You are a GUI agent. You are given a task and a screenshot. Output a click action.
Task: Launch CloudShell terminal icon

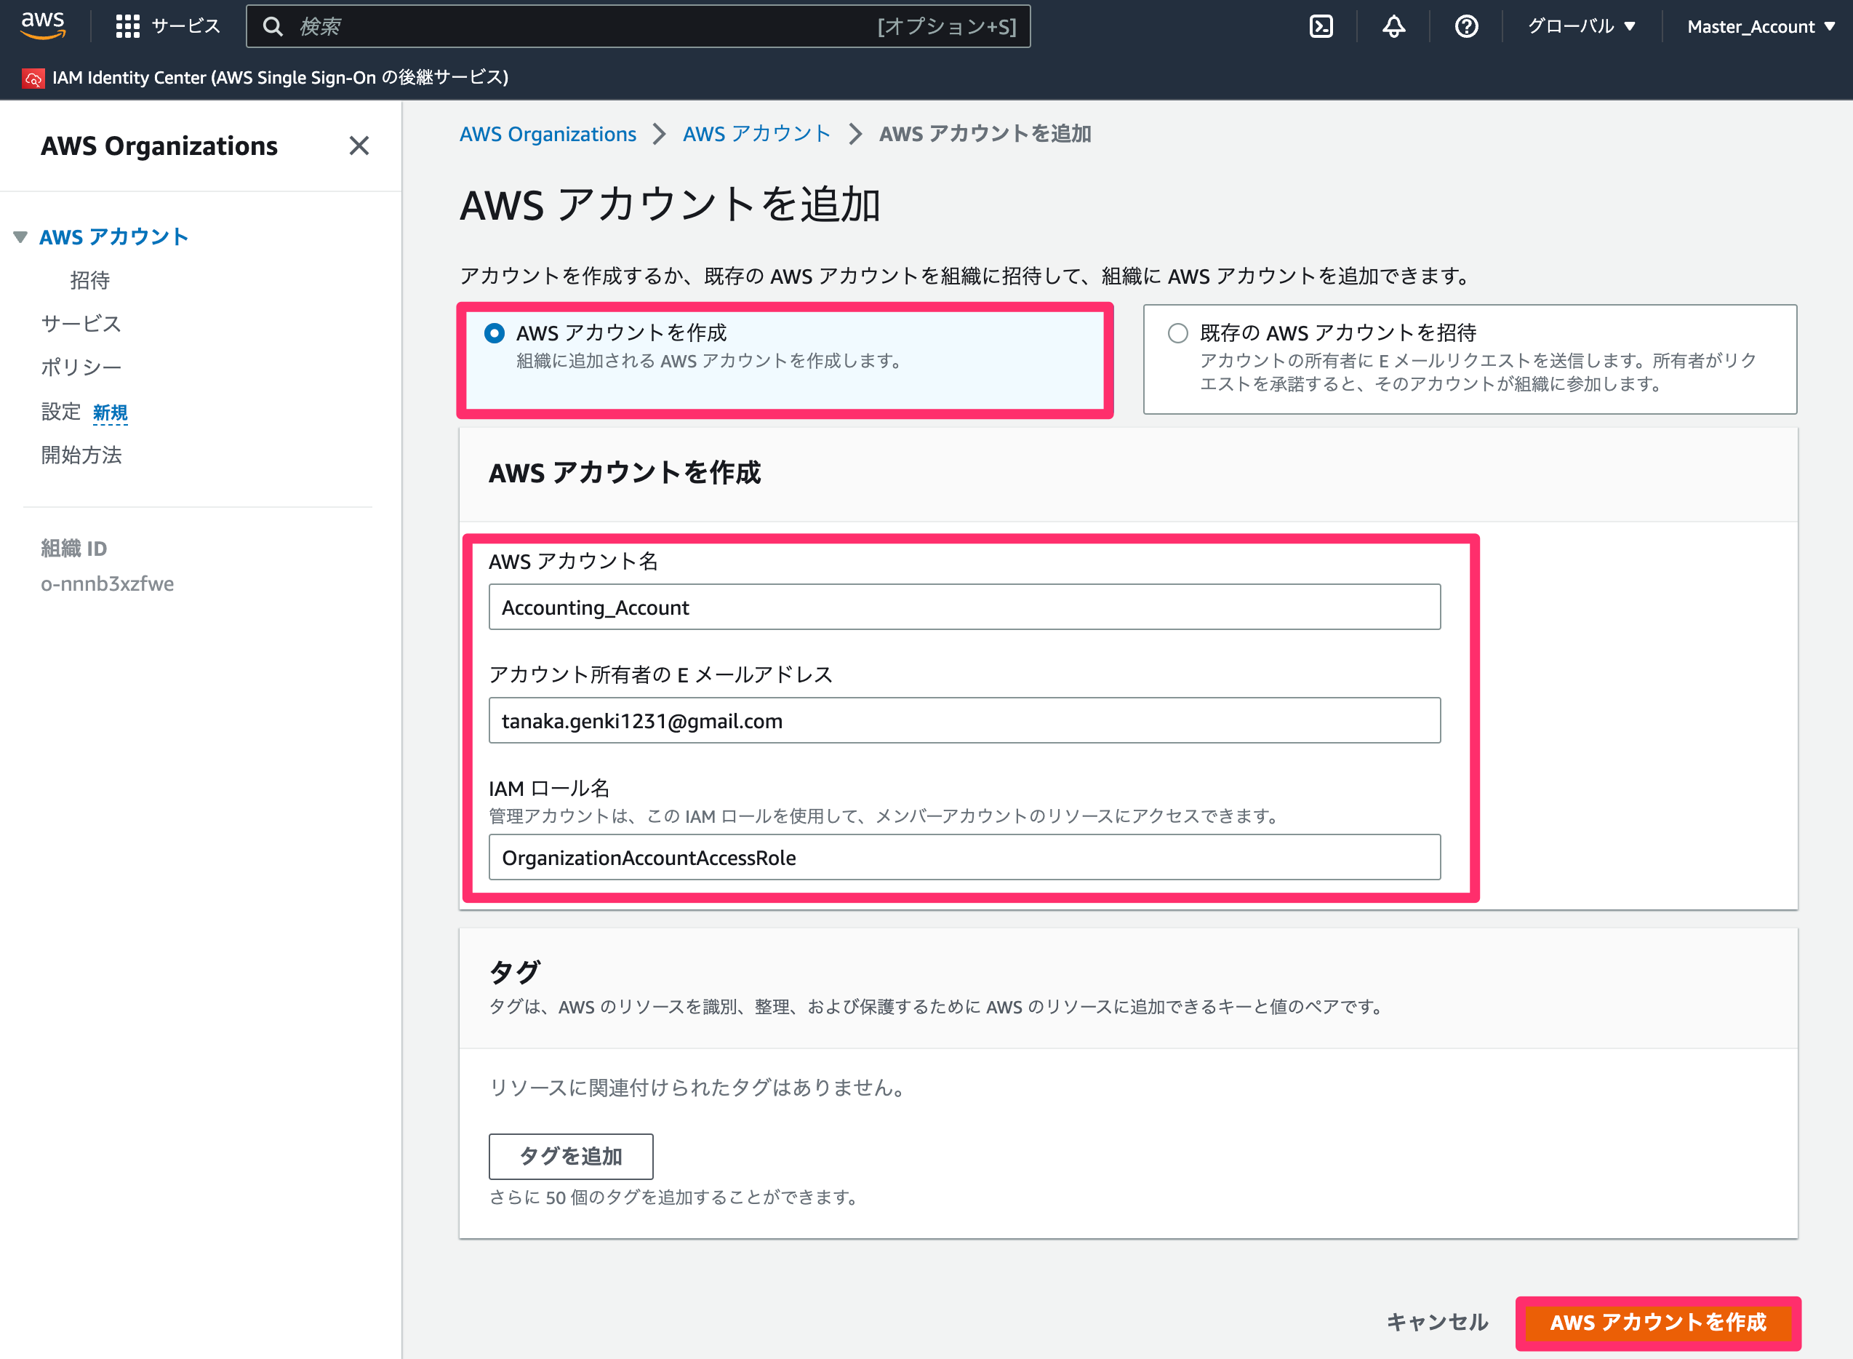click(1321, 26)
